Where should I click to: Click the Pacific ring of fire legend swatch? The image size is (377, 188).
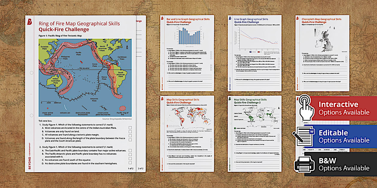tap(123, 108)
